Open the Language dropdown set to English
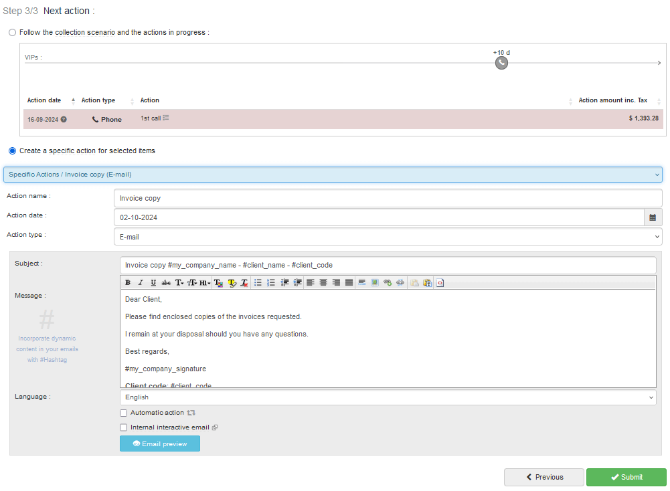Screen dimensions: 670x491 (388, 397)
